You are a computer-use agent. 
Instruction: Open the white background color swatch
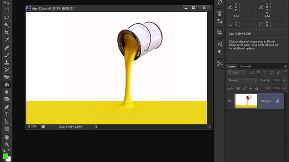9,159
